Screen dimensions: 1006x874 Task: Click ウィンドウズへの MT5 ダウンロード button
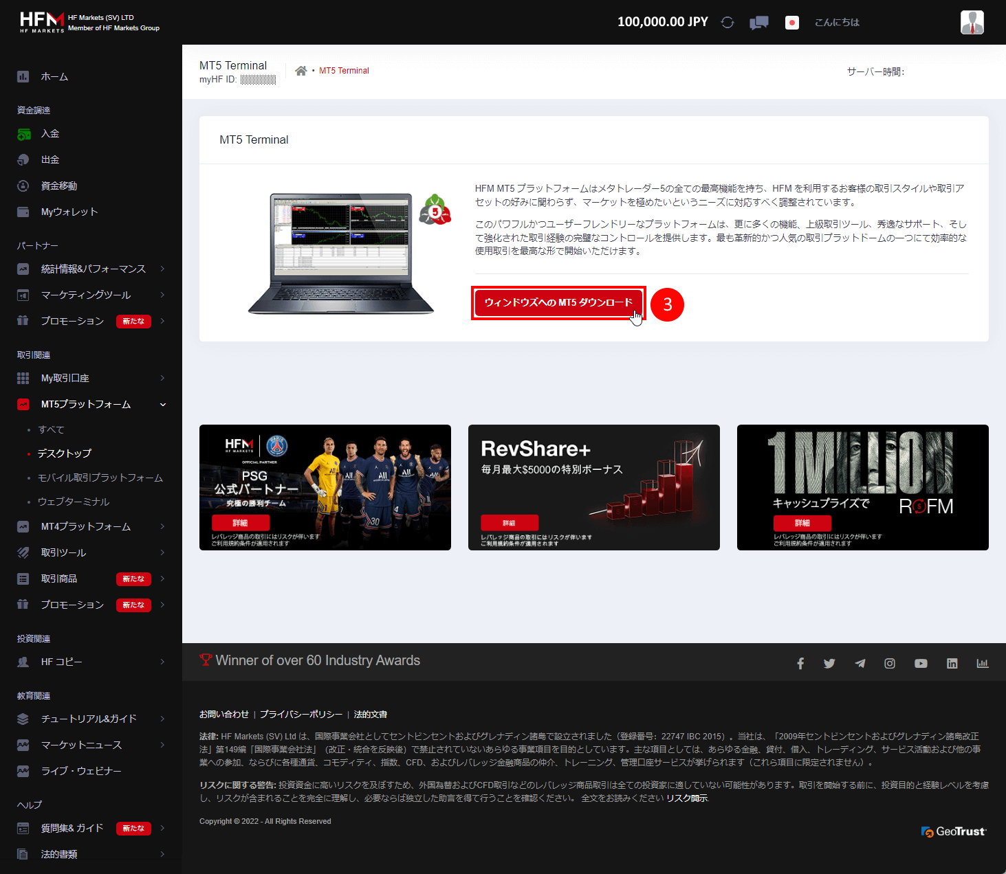pyautogui.click(x=558, y=303)
